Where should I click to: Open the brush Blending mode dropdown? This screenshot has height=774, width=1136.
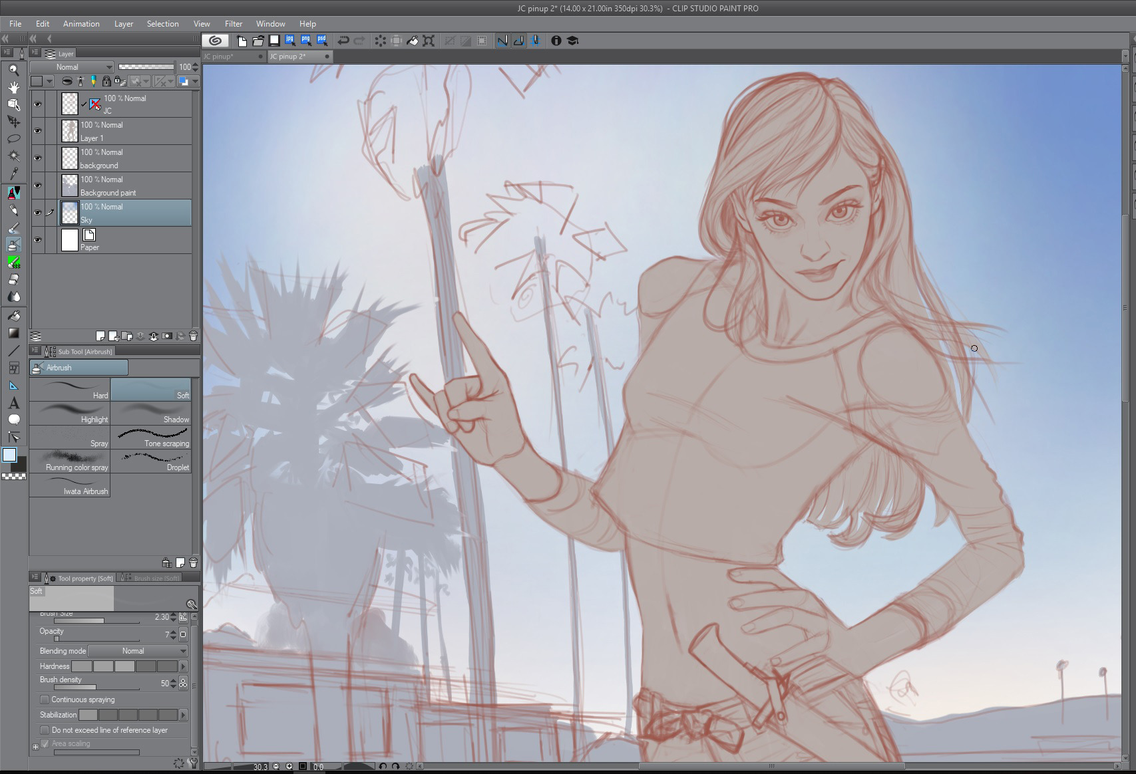click(138, 651)
